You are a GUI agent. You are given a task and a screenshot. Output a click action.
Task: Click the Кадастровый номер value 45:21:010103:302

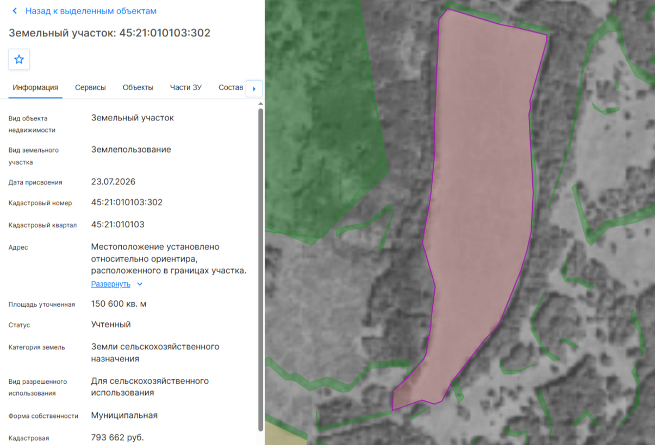click(x=127, y=202)
